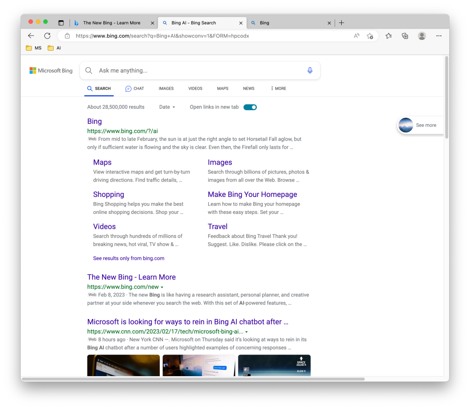The width and height of the screenshot is (470, 409).
Task: Open first CNN article thumbnail image
Action: [124, 365]
